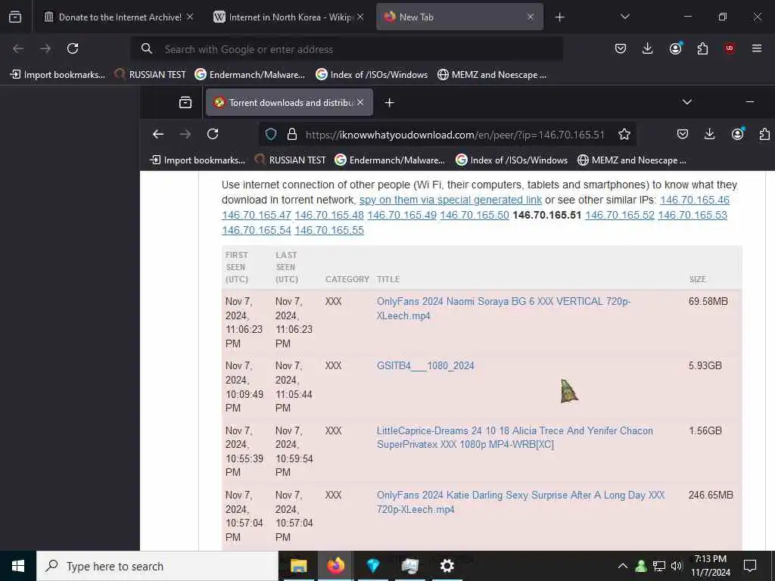775x581 pixels.
Task: Go back in outer Firefox window
Action: [x=18, y=48]
